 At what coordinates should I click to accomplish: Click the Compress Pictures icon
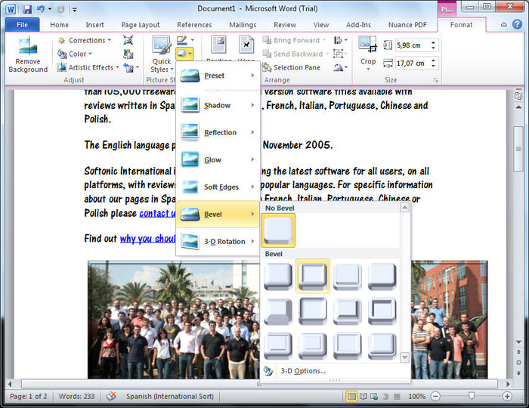point(128,40)
